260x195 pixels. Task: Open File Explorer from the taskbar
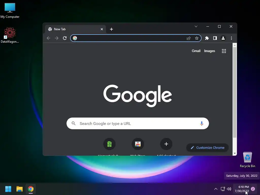click(x=19, y=189)
